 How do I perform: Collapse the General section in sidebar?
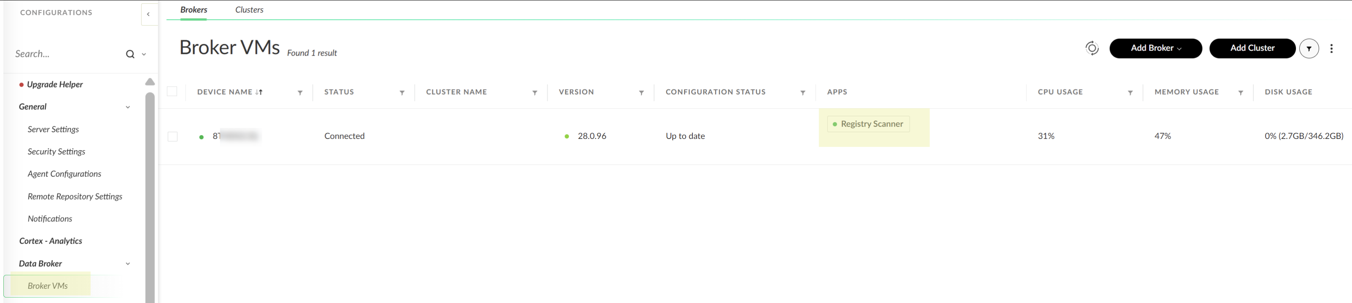point(127,107)
